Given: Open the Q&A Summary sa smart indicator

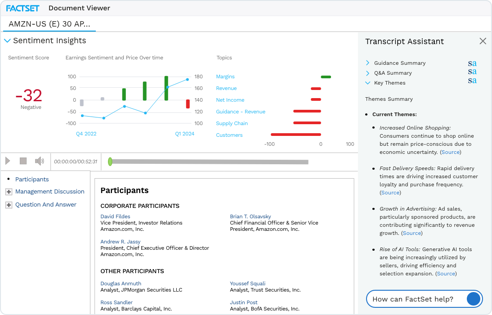Looking at the screenshot, I should coord(472,73).
